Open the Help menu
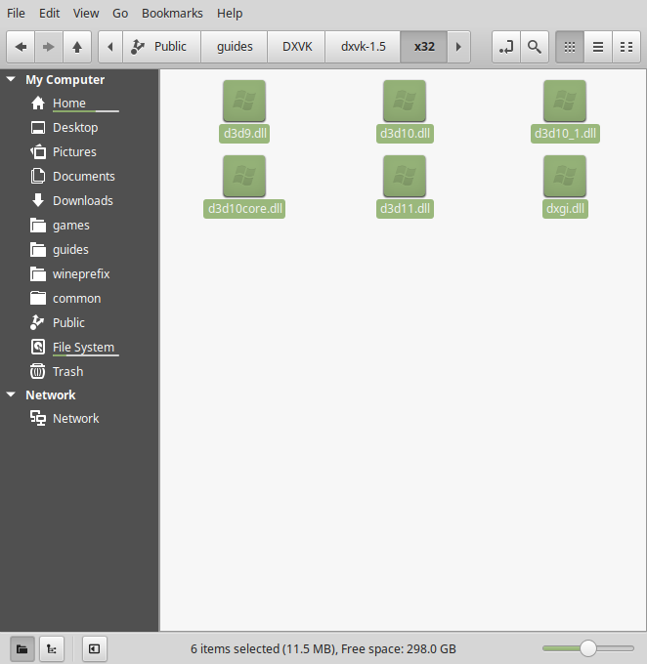Screen dimensions: 647x664 230,13
